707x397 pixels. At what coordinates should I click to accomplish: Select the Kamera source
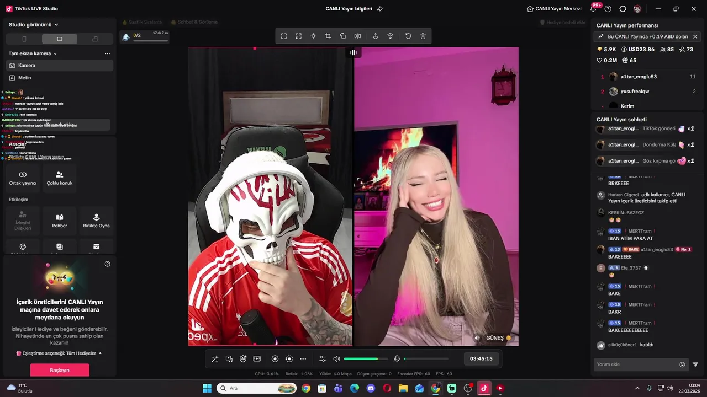(x=60, y=65)
